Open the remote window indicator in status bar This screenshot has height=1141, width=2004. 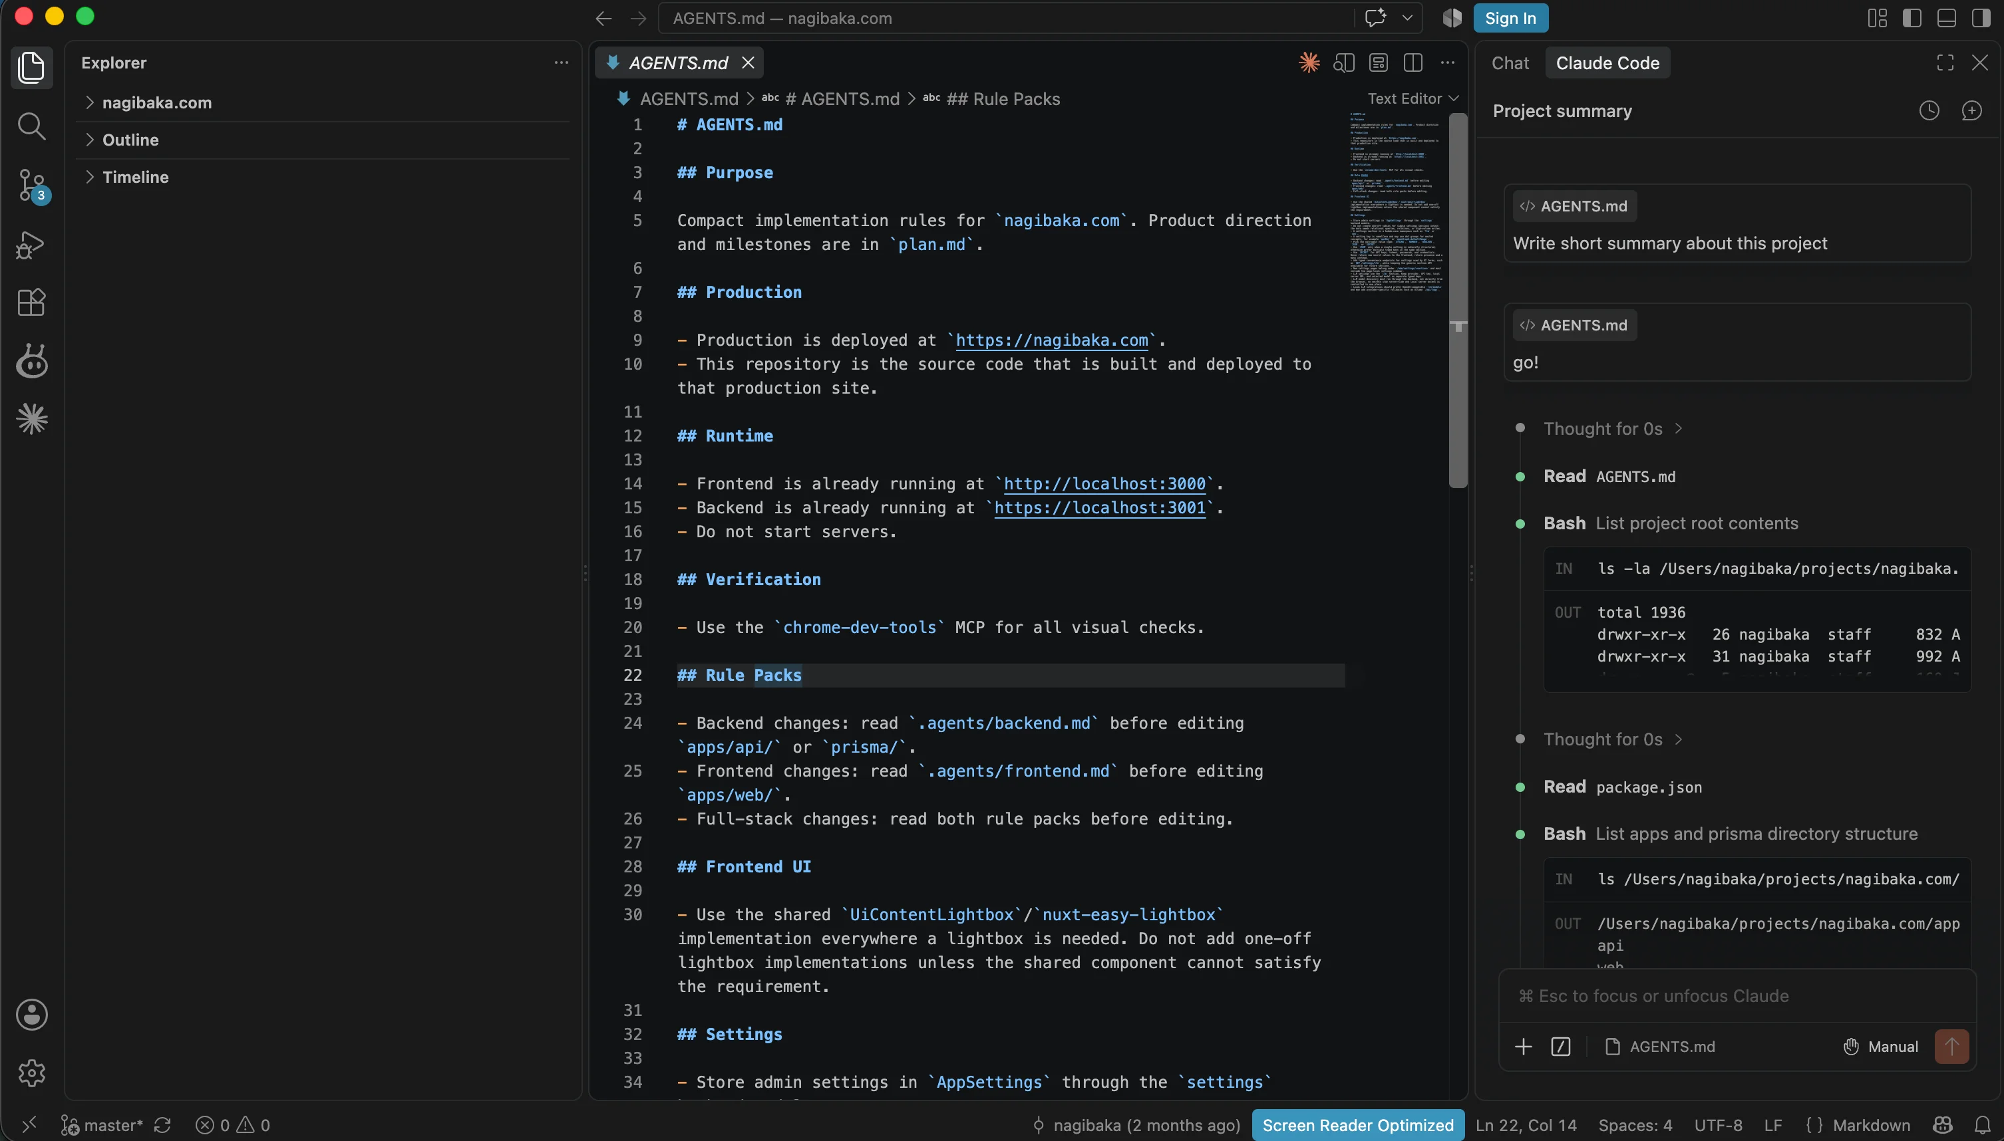(29, 1125)
